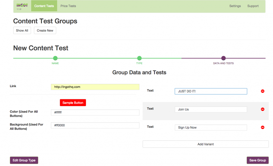Viewport: 273px width, 166px height.
Task: Select the DATA AND TESTS step circle
Action: (223, 58)
